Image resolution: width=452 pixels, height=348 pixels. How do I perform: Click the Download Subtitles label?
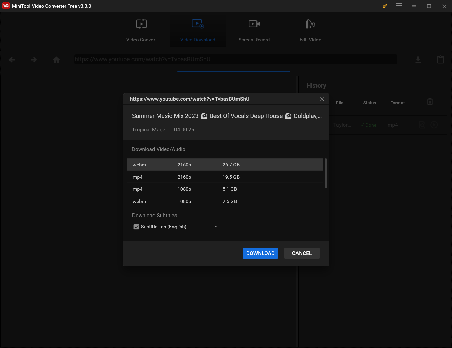pos(155,216)
